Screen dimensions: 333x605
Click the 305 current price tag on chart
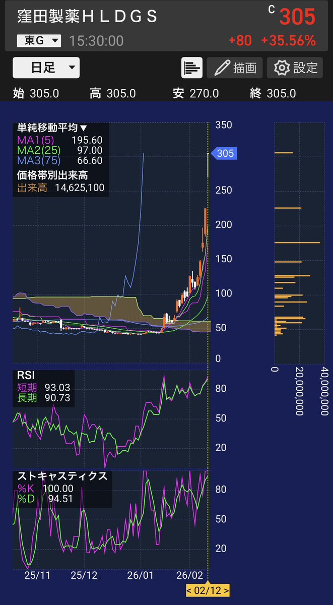coord(223,153)
